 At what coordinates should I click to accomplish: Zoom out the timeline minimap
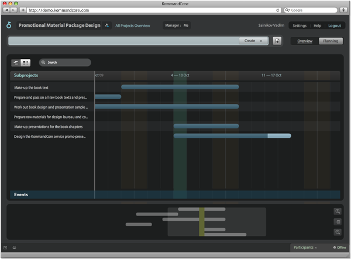click(x=338, y=232)
